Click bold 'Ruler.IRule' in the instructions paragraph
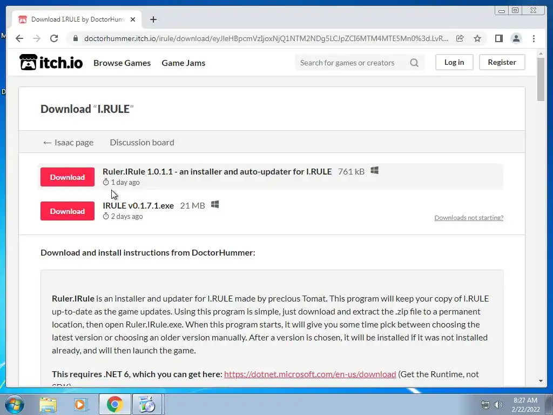The image size is (553, 415). point(73,298)
